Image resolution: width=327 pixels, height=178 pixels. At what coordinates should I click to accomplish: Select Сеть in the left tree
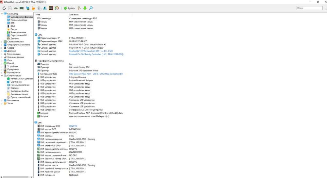point(9,60)
